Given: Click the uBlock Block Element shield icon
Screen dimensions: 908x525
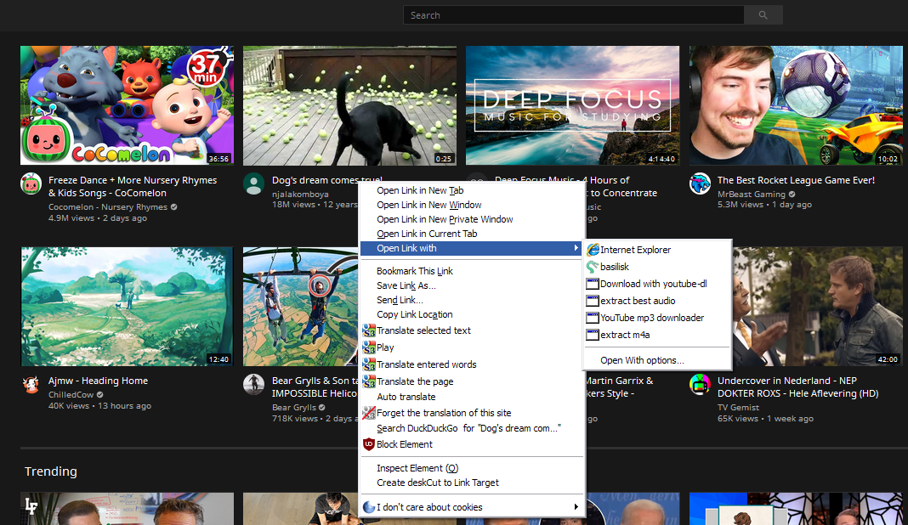Looking at the screenshot, I should [369, 444].
